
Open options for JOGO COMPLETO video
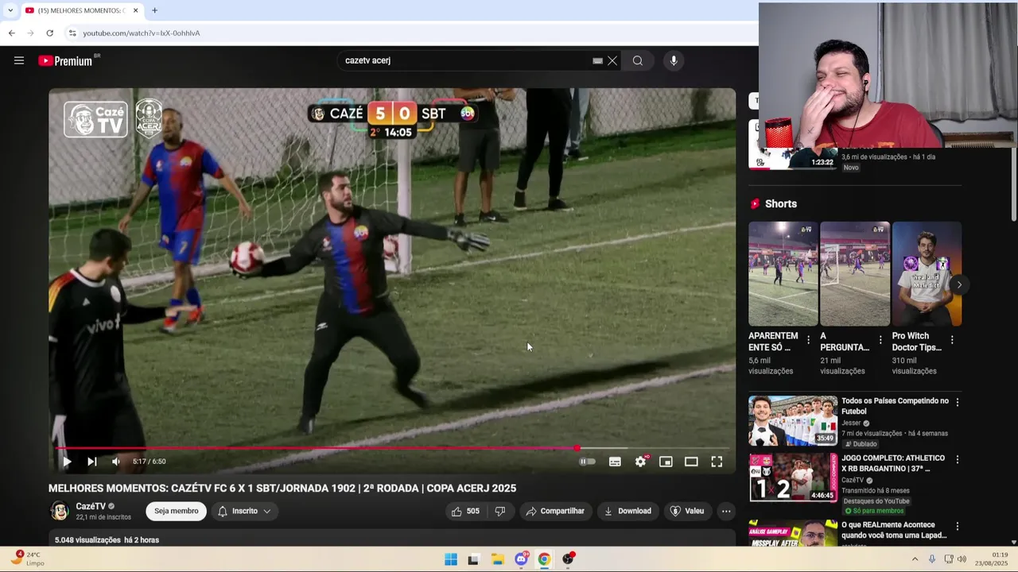coord(958,460)
